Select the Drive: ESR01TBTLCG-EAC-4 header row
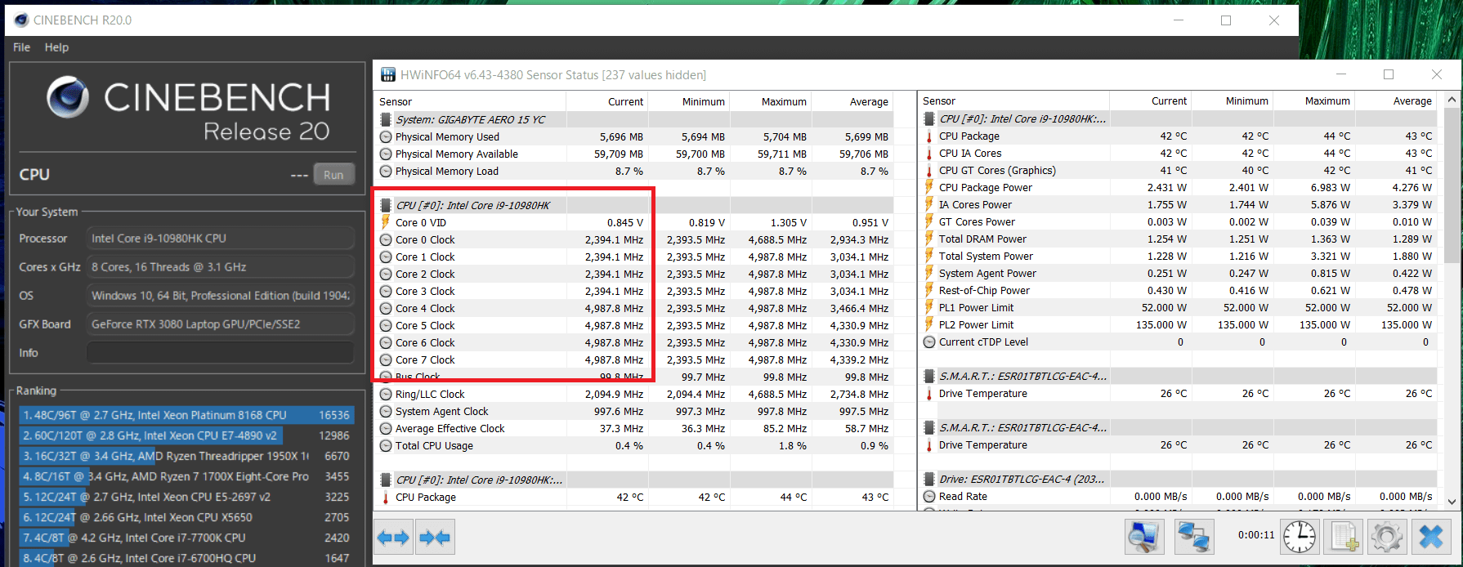 pos(1178,479)
